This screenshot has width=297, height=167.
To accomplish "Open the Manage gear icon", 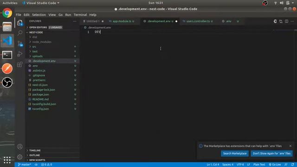I will point(19,157).
